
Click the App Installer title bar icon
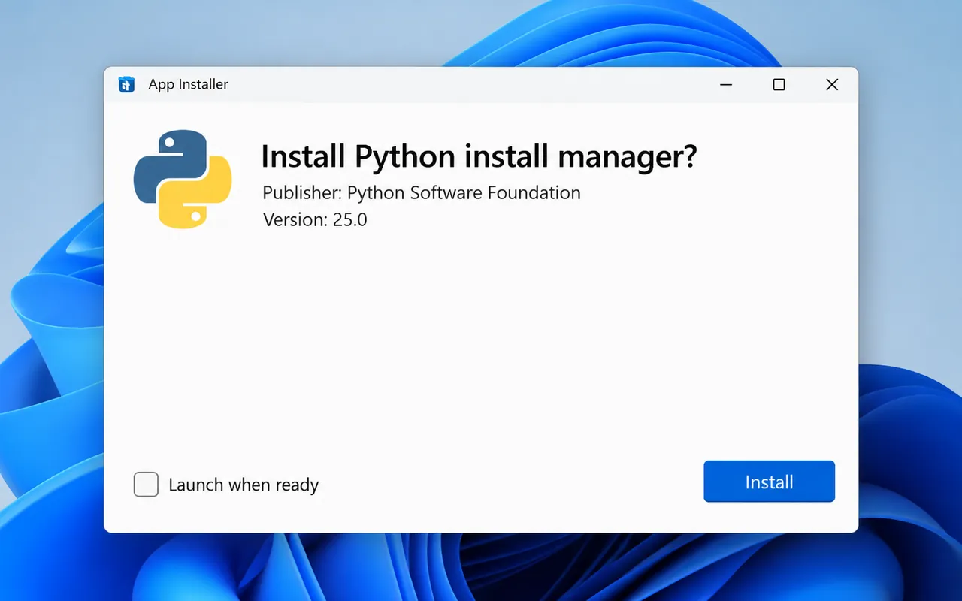[x=126, y=84]
